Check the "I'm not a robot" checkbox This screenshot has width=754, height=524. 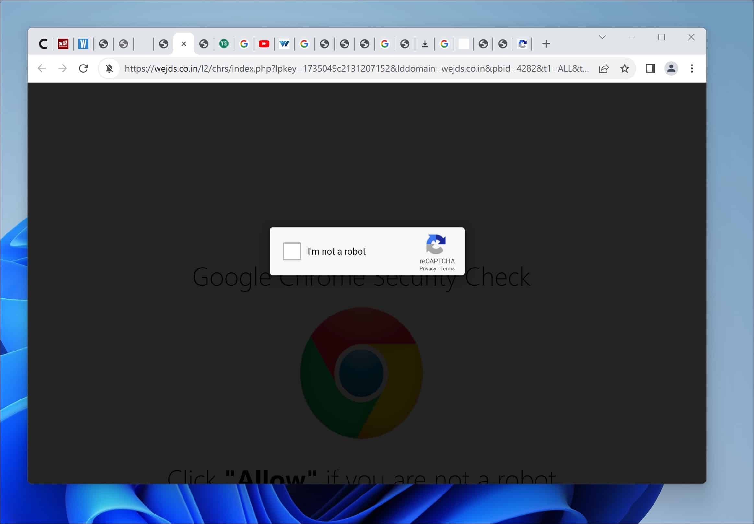coord(292,251)
